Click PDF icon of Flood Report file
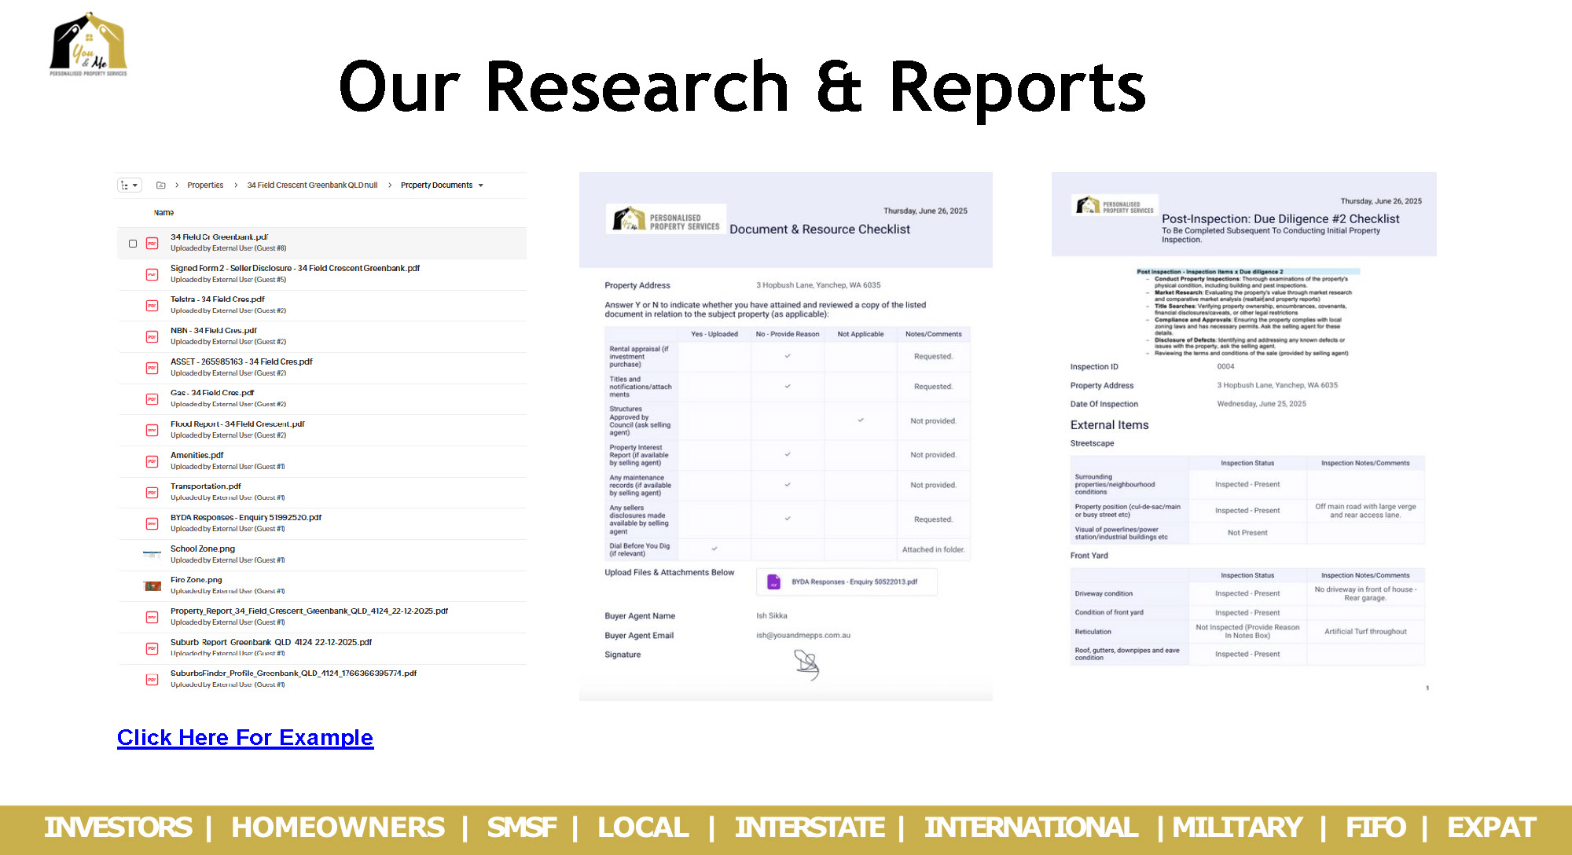 pyautogui.click(x=152, y=430)
